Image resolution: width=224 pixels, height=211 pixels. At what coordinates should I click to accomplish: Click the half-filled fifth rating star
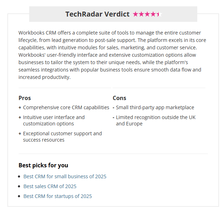(159, 14)
